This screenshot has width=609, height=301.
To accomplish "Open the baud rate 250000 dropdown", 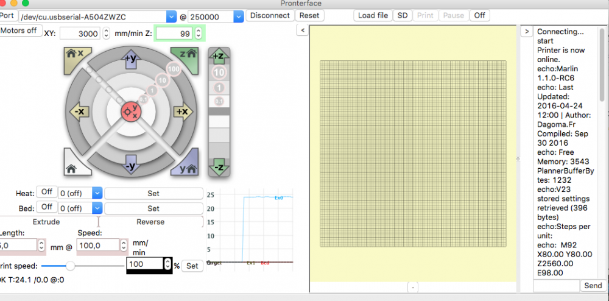I will [236, 16].
